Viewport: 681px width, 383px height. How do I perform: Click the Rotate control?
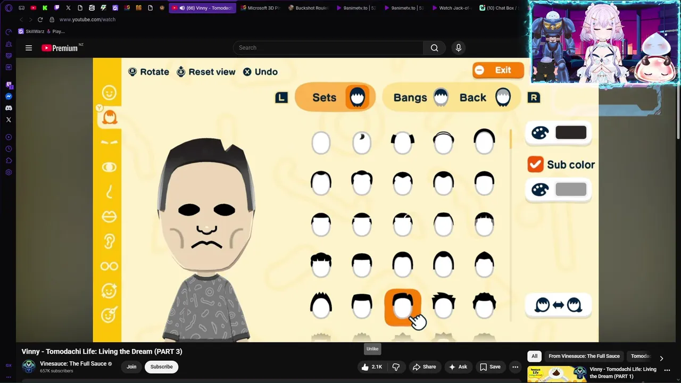point(148,72)
